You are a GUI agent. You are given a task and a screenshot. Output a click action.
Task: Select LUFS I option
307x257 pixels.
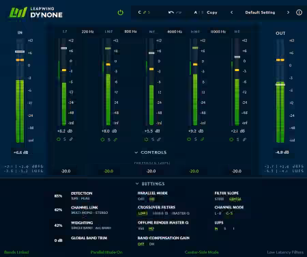(x=233, y=228)
